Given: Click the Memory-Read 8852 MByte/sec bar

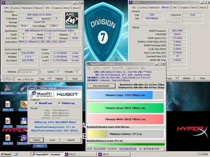Looking at the screenshot, I should (126, 108).
